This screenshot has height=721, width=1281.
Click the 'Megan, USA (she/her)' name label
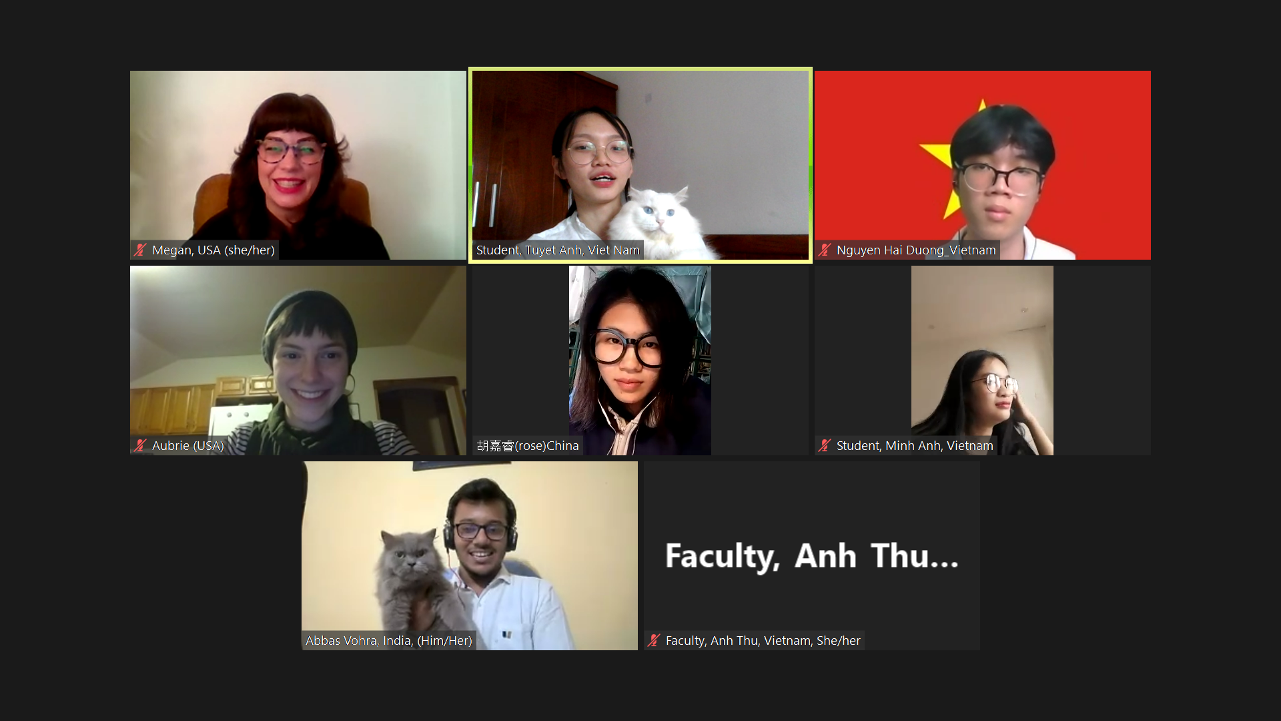pos(213,250)
